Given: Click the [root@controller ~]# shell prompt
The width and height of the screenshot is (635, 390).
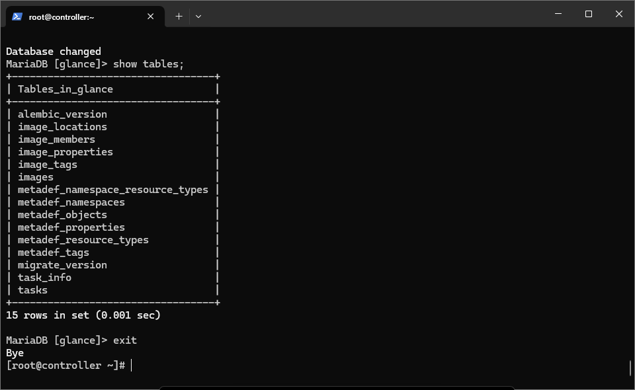Looking at the screenshot, I should pos(65,366).
